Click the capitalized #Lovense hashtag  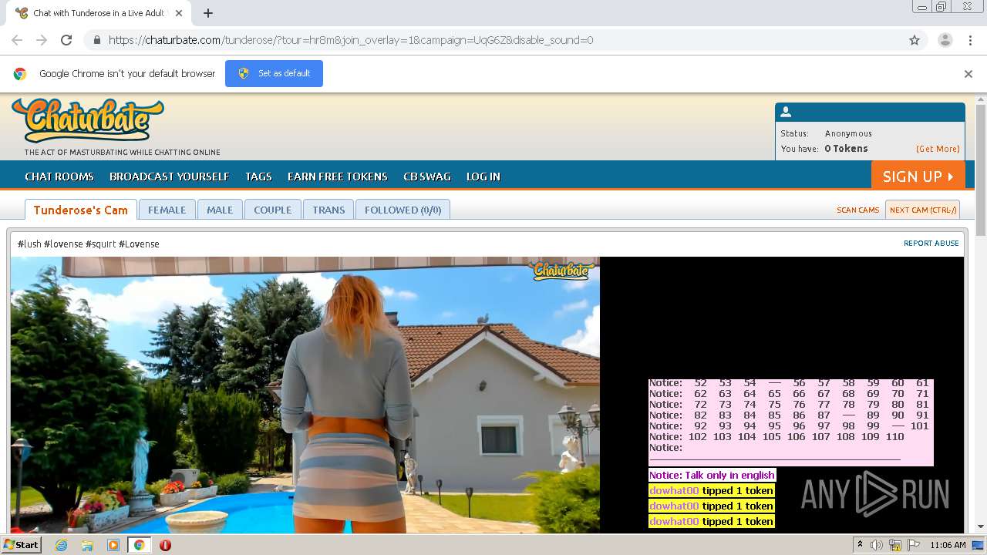click(x=139, y=244)
